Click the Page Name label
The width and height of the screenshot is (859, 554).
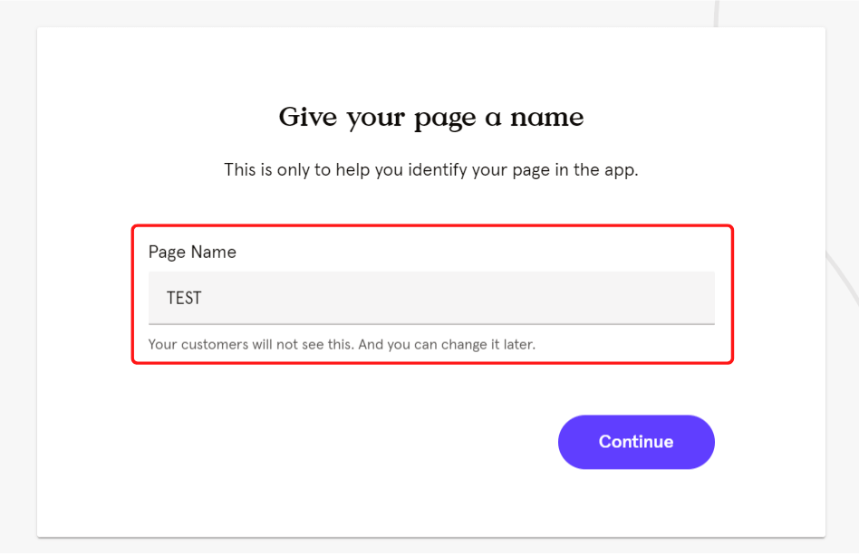192,252
